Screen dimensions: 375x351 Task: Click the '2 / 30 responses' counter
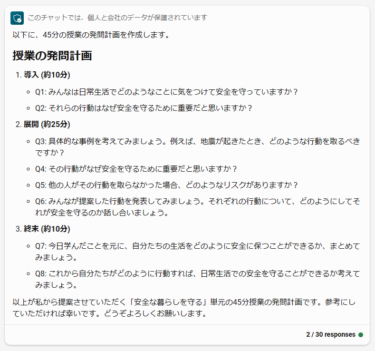330,334
